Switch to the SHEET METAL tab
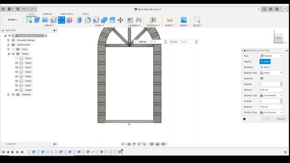The height and width of the screenshot is (163, 290). point(67,14)
